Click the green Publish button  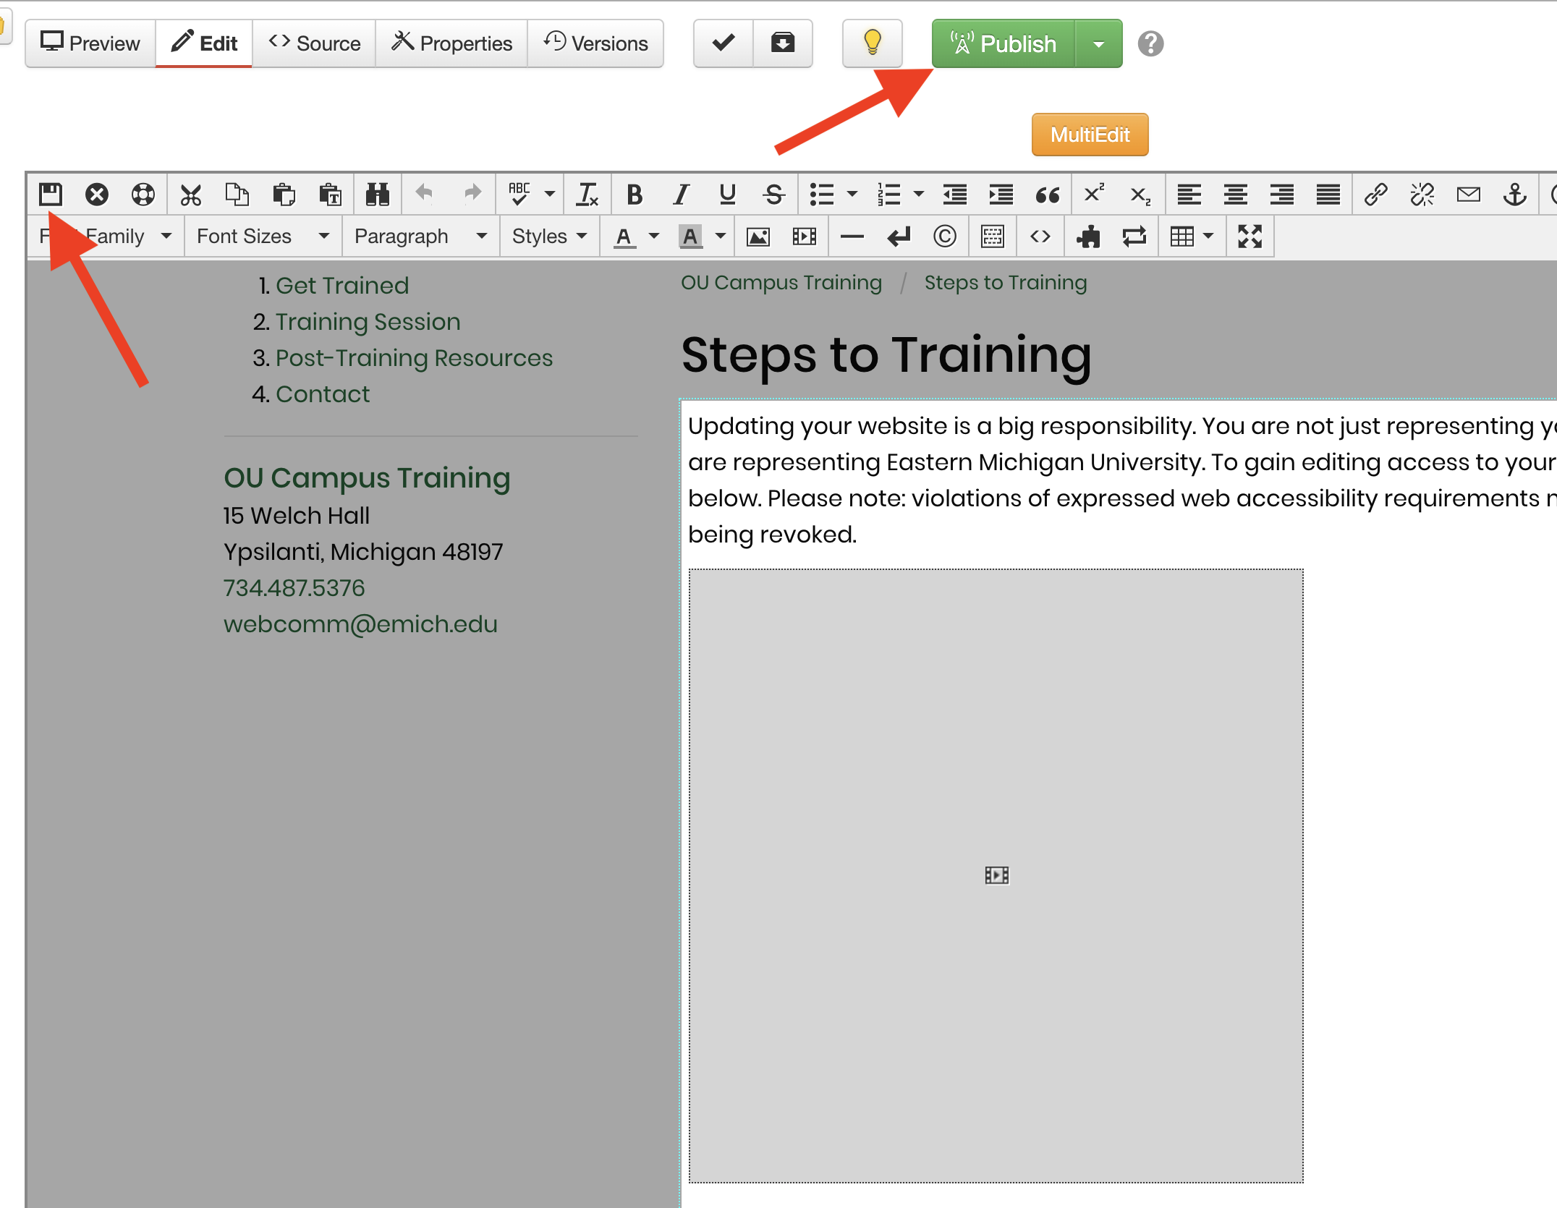click(x=1004, y=43)
